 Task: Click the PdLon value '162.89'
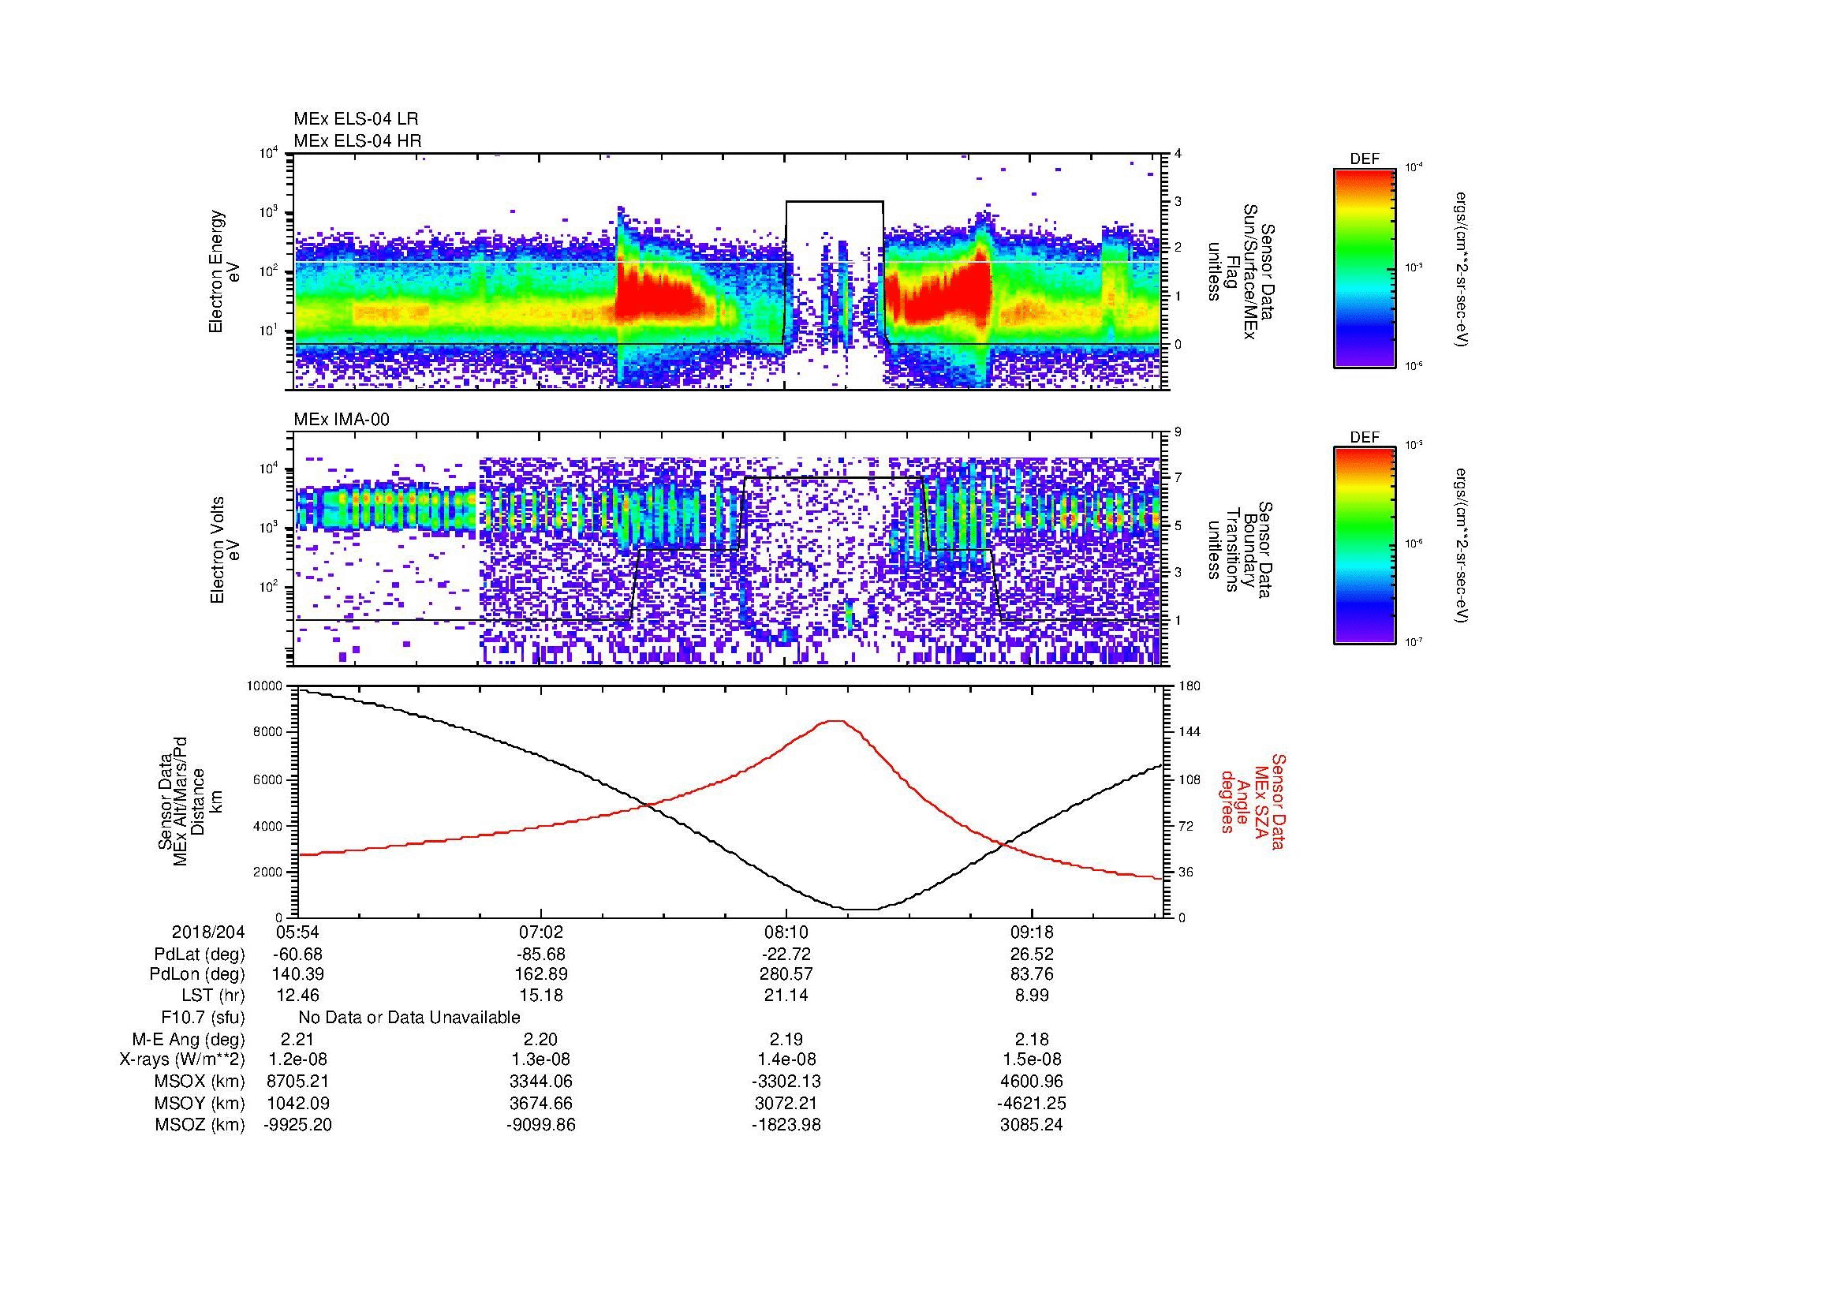(542, 974)
